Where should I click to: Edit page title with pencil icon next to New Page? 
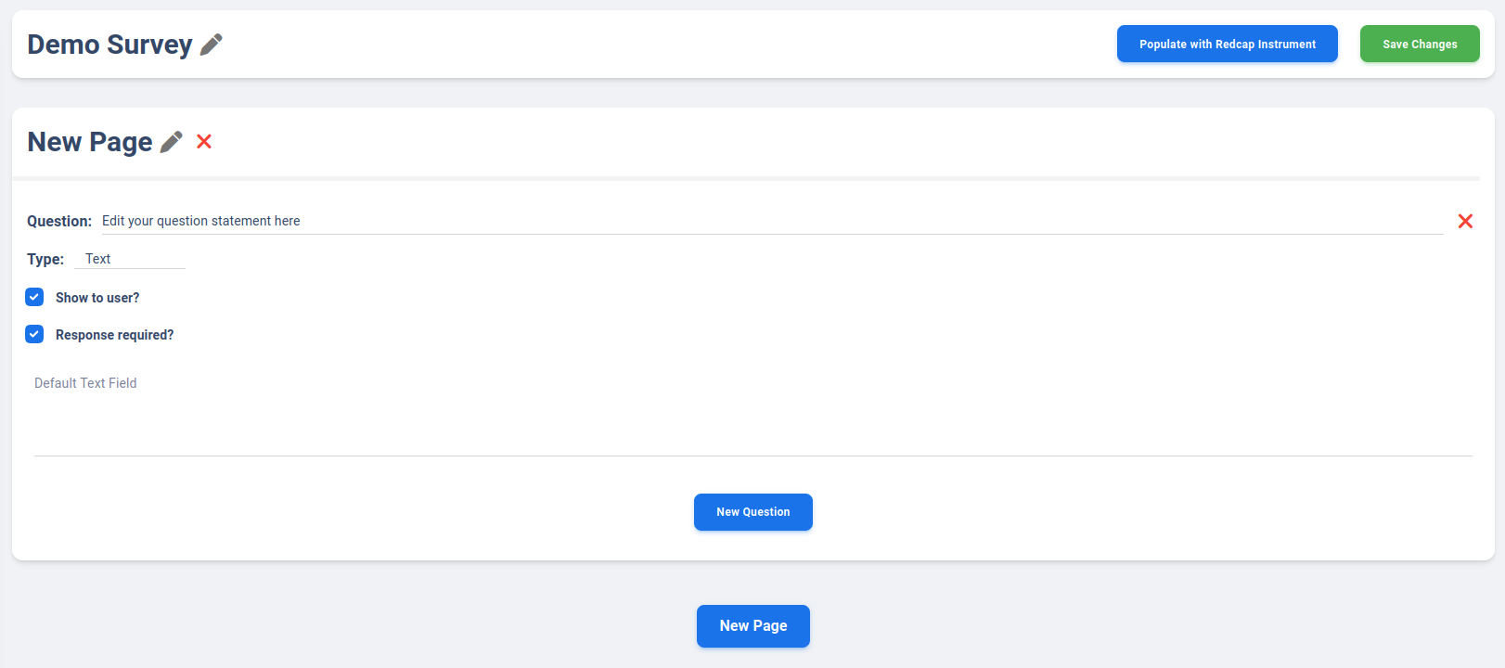[x=171, y=141]
